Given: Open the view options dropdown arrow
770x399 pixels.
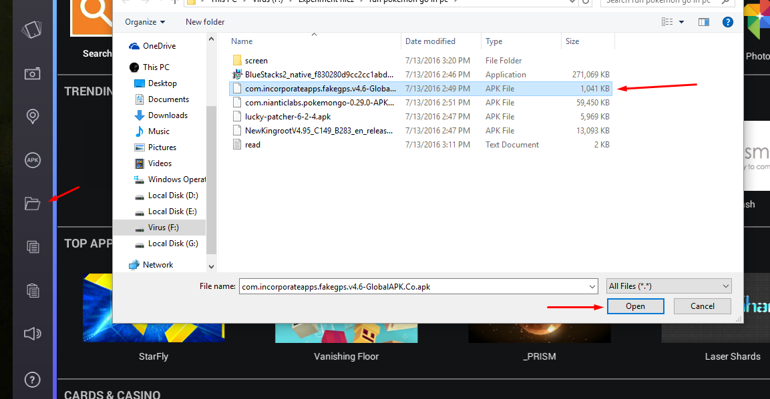Looking at the screenshot, I should click(682, 22).
